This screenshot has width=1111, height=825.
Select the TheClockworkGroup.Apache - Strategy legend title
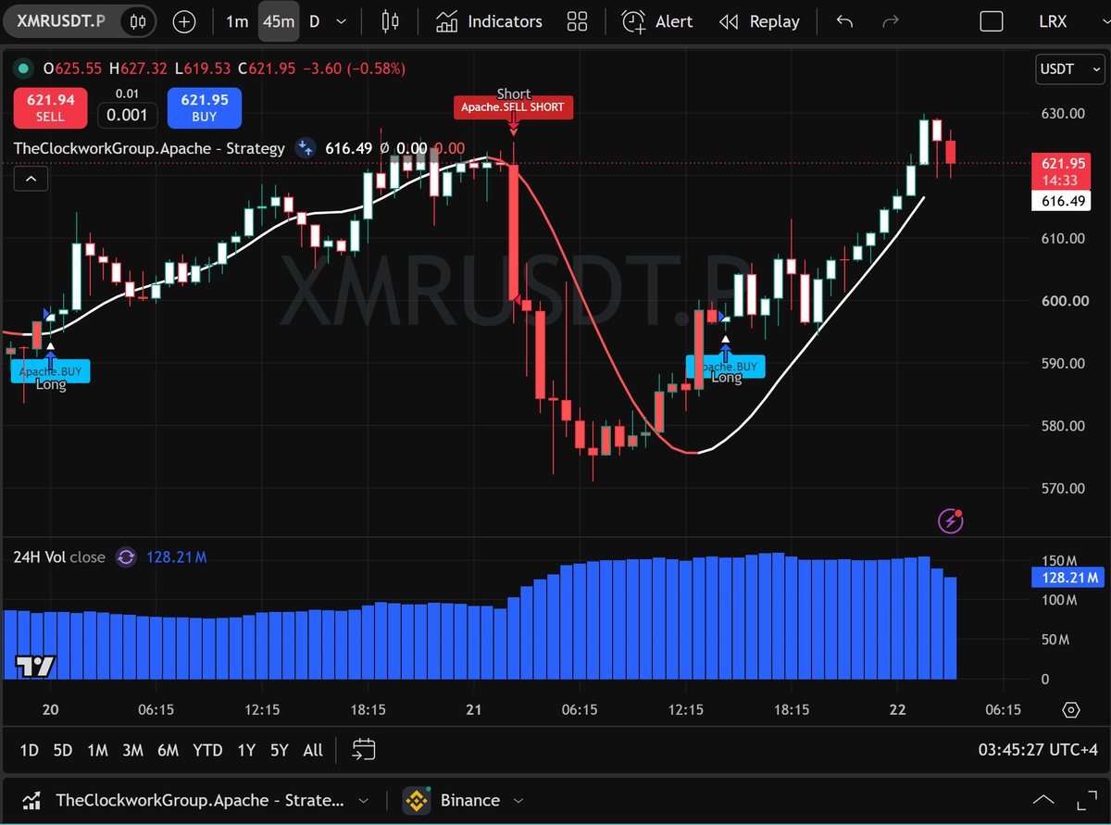tap(149, 147)
